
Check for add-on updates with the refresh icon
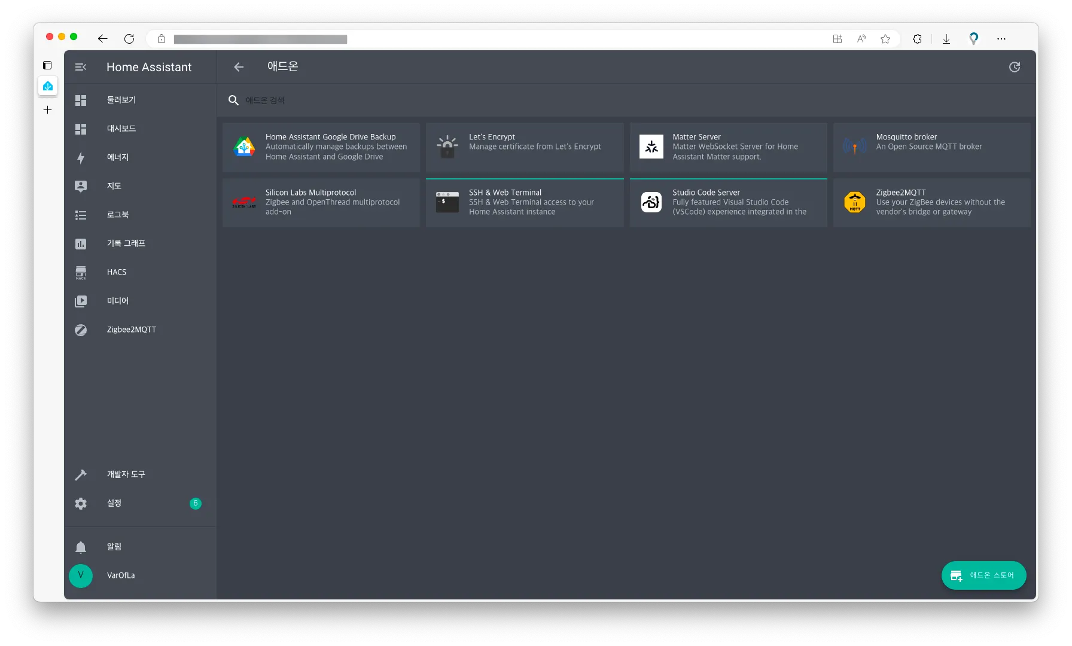(1015, 67)
